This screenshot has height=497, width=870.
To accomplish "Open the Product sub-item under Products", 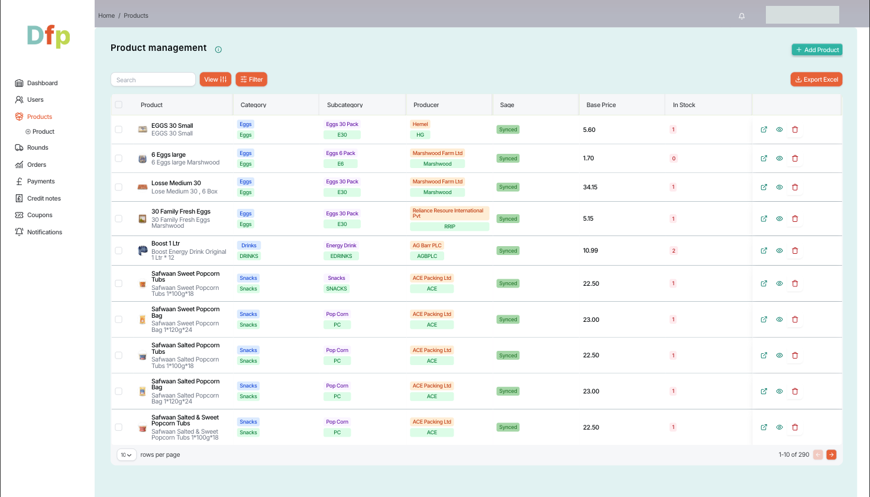I will tap(40, 132).
